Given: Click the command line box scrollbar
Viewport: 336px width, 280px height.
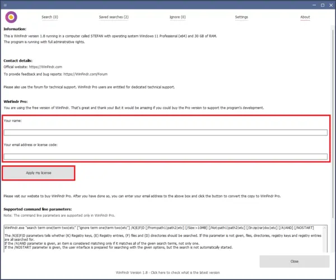Looking at the screenshot, I should click(x=325, y=239).
